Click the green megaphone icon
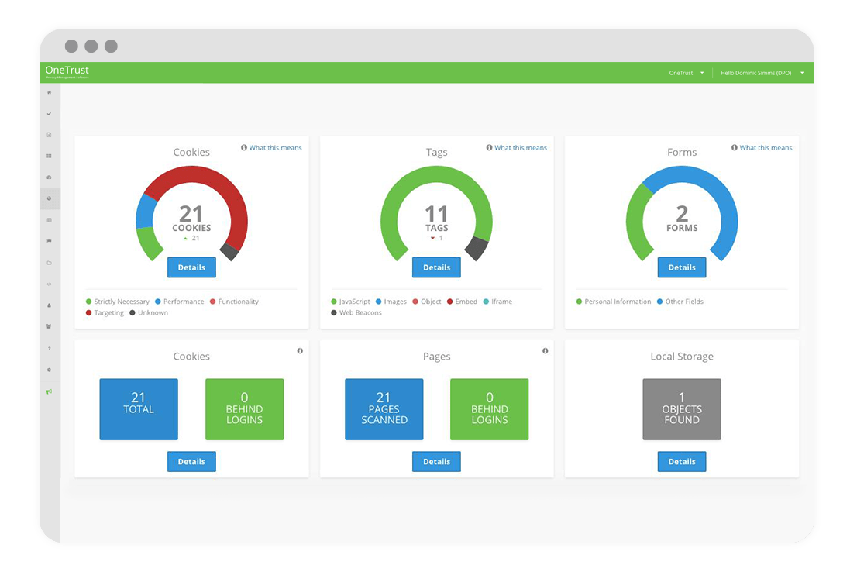This screenshot has height=572, width=857. 49,391
